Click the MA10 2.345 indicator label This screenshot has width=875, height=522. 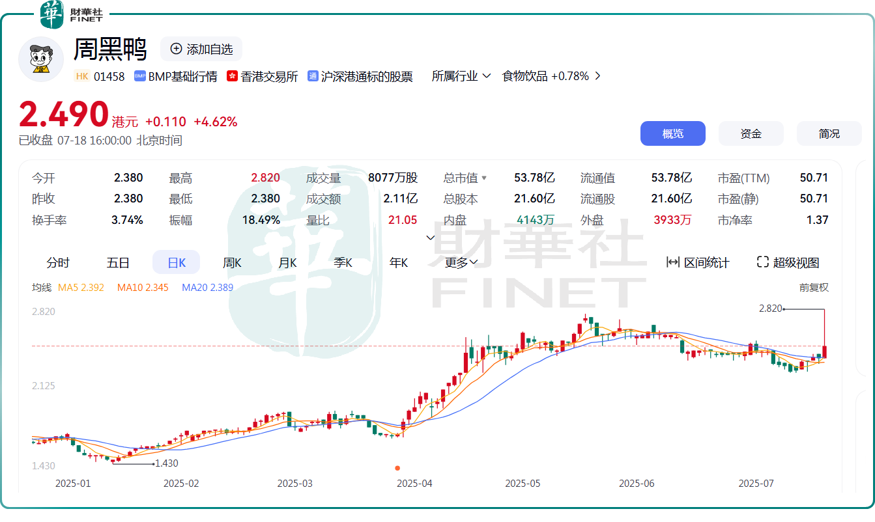tap(143, 287)
